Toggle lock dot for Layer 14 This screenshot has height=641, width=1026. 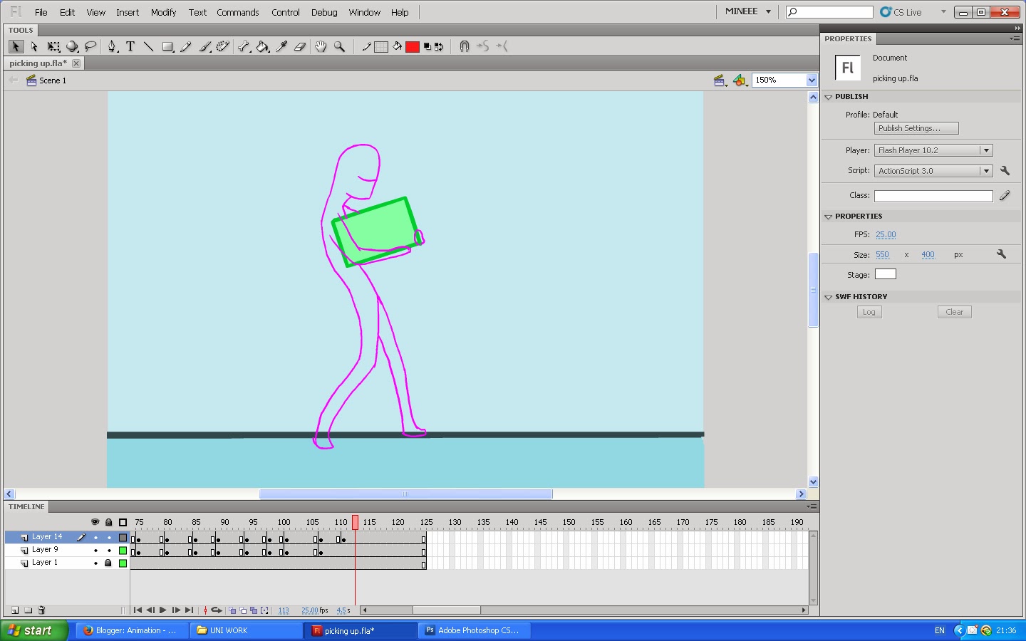pyautogui.click(x=109, y=538)
